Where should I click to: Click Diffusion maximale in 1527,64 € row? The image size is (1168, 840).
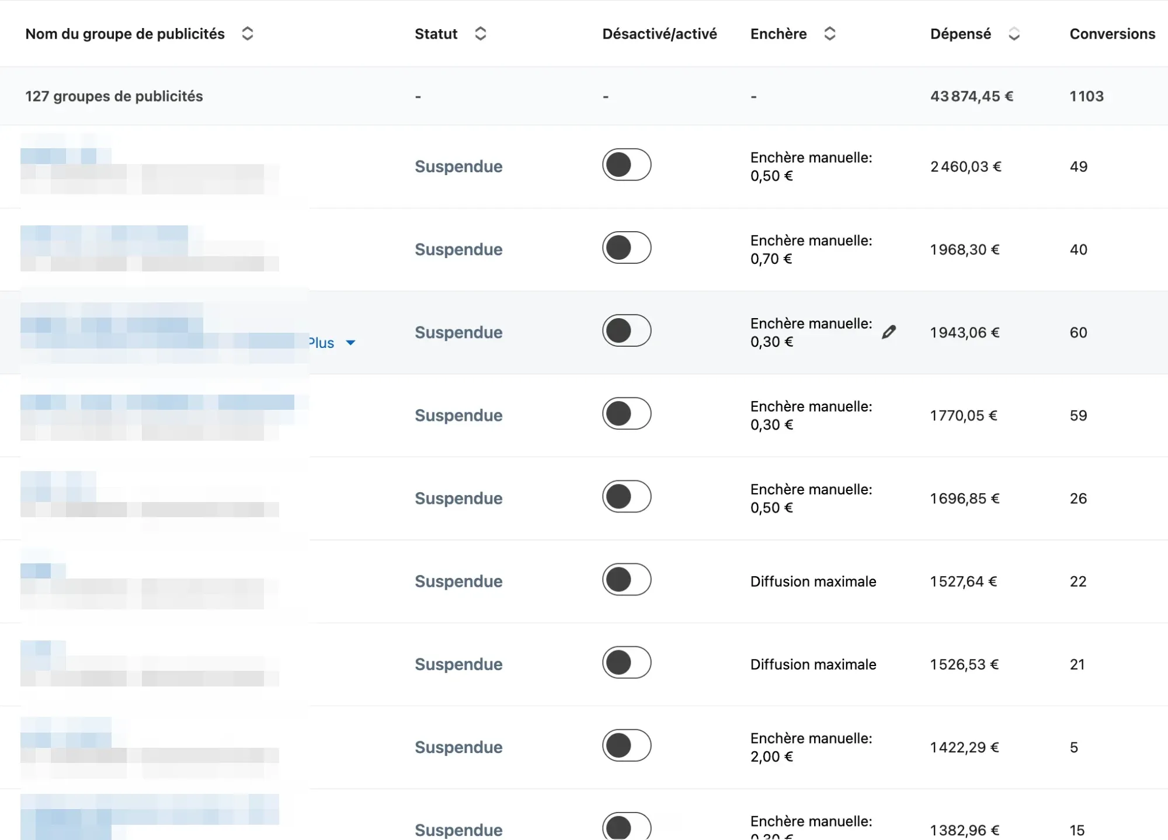pyautogui.click(x=813, y=581)
